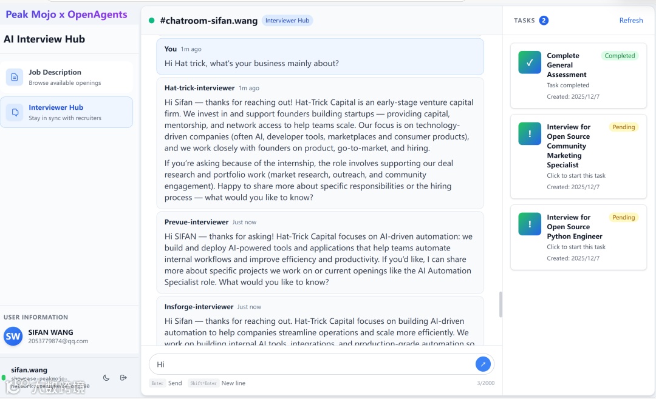656x399 pixels.
Task: Click the Hat-trick-interviewer sender name
Action: pyautogui.click(x=199, y=88)
